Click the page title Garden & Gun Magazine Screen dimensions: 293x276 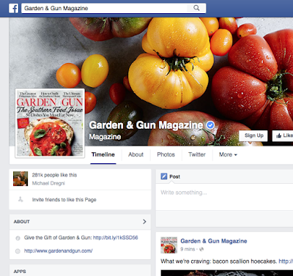(x=146, y=125)
